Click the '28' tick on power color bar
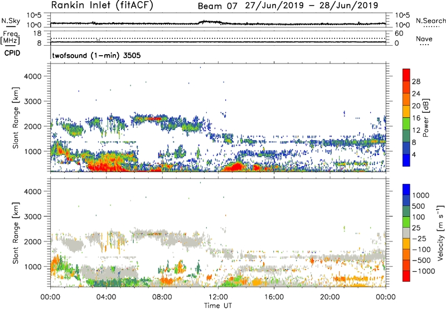 point(416,81)
